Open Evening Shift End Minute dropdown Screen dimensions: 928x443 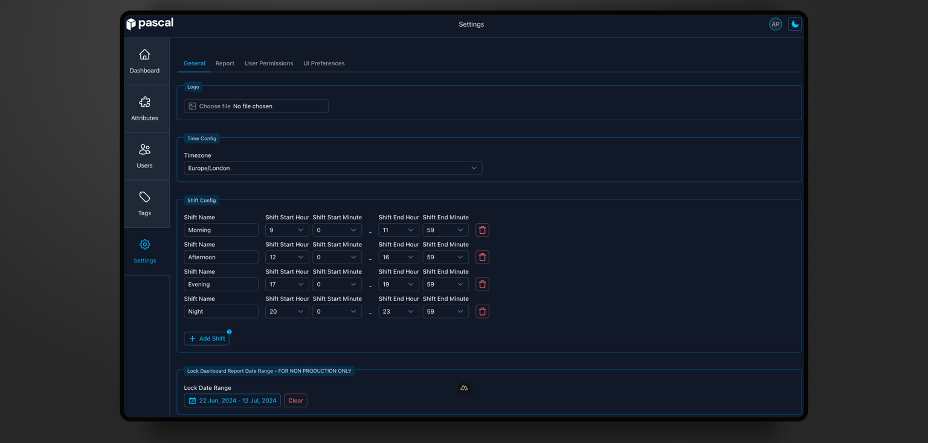point(445,285)
